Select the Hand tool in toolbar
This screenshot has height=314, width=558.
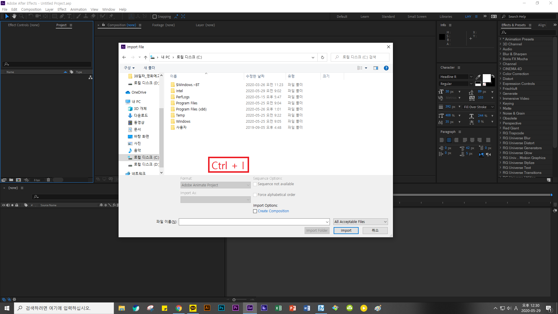[x=14, y=16]
